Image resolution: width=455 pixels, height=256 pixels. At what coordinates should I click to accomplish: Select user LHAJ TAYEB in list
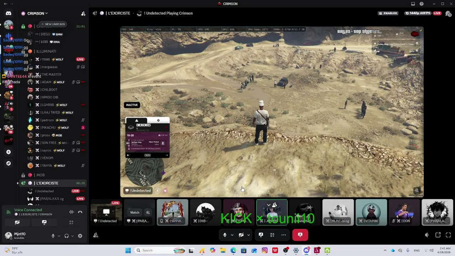click(57, 112)
